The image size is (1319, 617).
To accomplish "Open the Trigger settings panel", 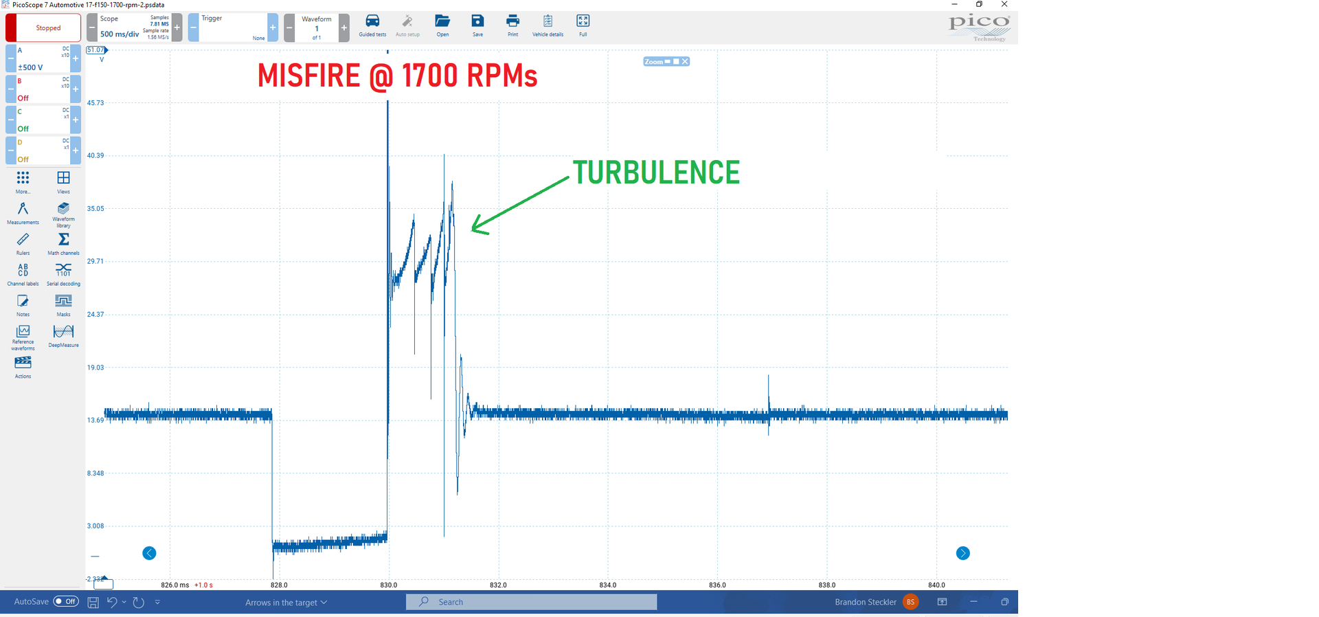I will coord(233,27).
